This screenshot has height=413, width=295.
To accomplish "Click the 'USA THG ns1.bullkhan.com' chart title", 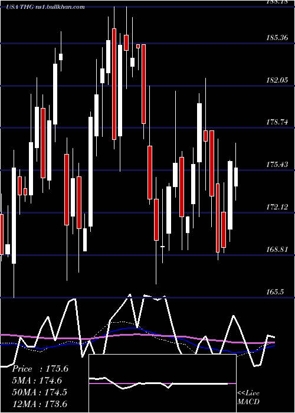I will click(45, 7).
